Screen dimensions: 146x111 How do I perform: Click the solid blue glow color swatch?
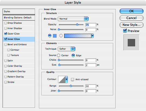(x=55, y=36)
